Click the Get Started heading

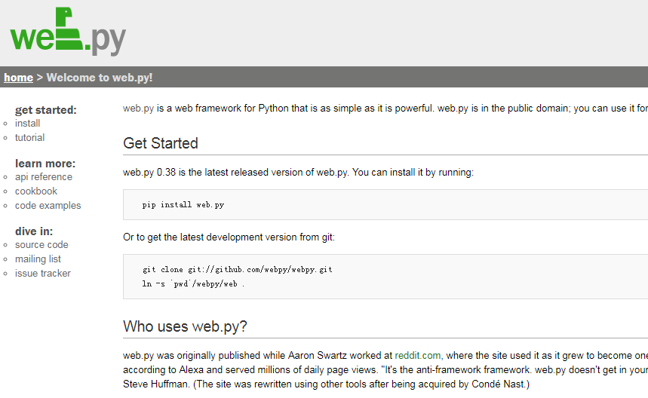click(161, 143)
